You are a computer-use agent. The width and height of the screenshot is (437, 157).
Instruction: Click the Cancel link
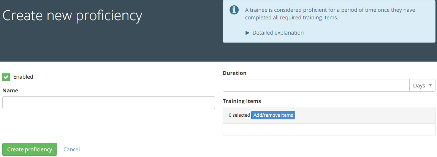click(71, 149)
